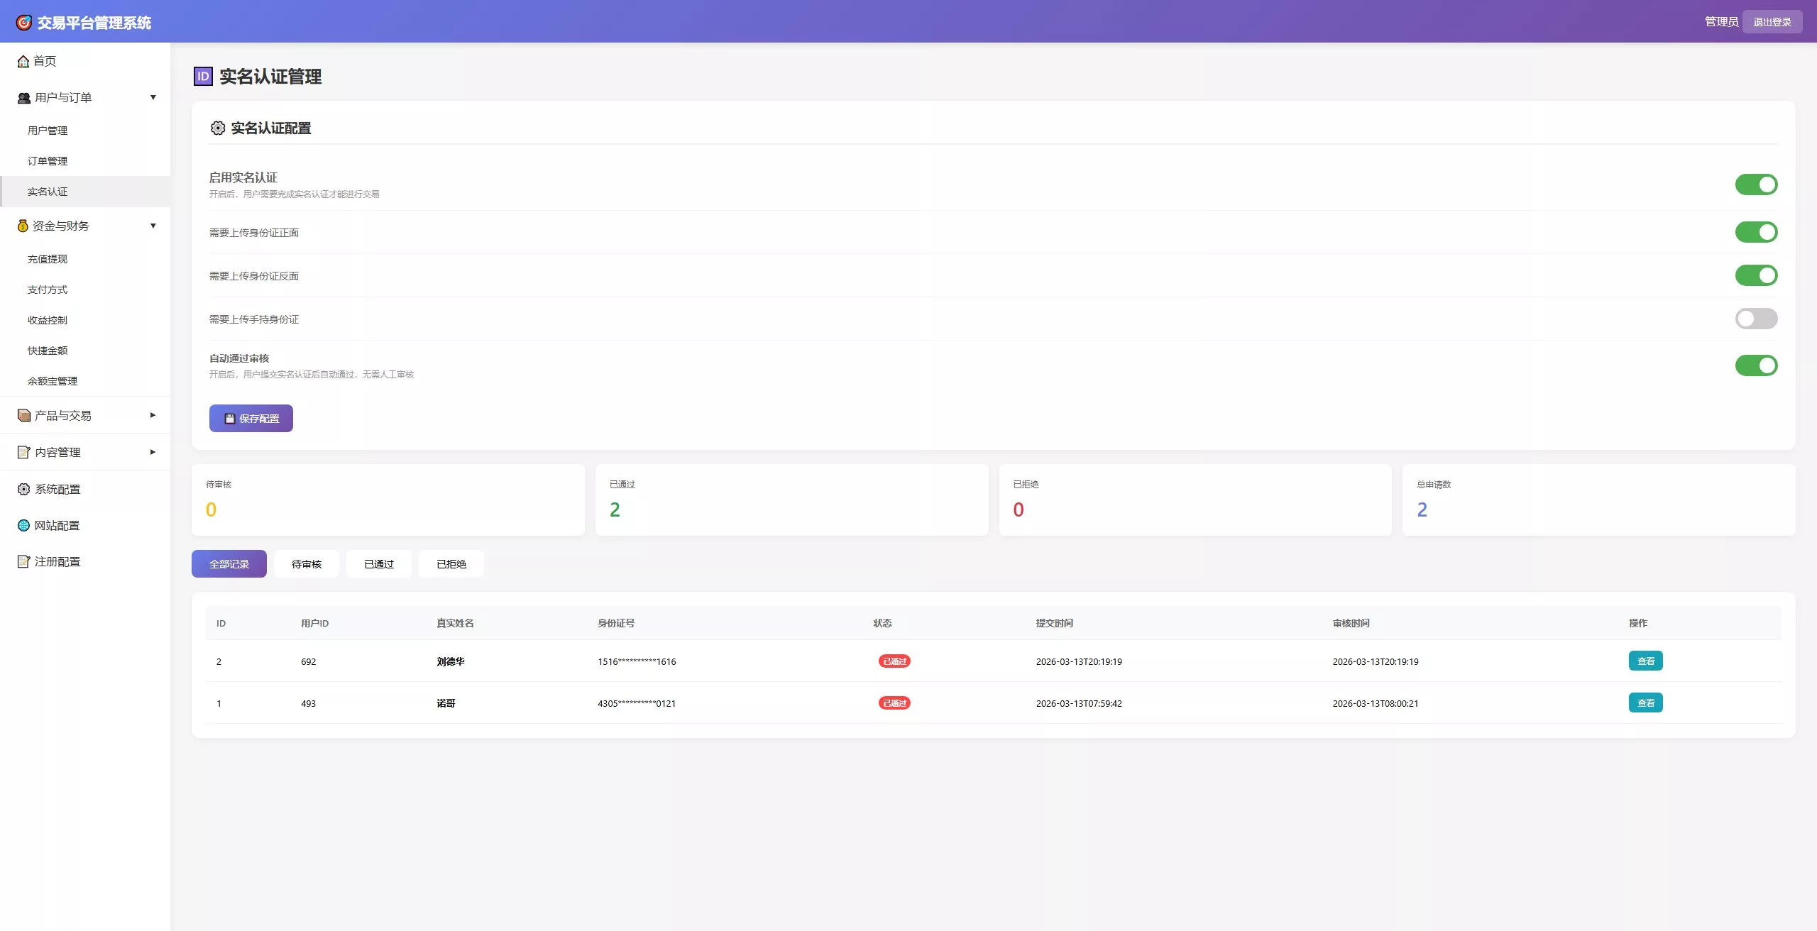Click the 网站配置 globe icon
Viewport: 1817px width, 931px height.
click(x=23, y=525)
